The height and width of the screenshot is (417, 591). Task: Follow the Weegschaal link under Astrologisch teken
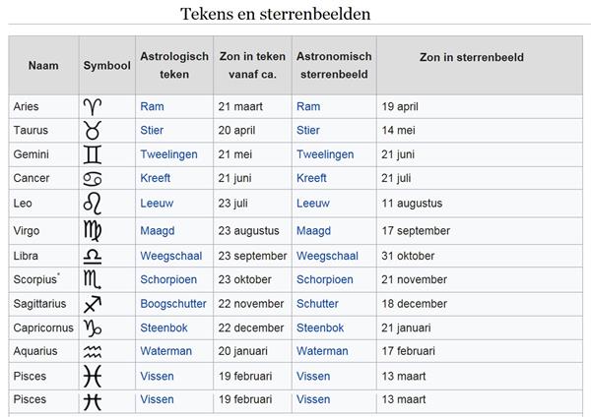point(170,256)
